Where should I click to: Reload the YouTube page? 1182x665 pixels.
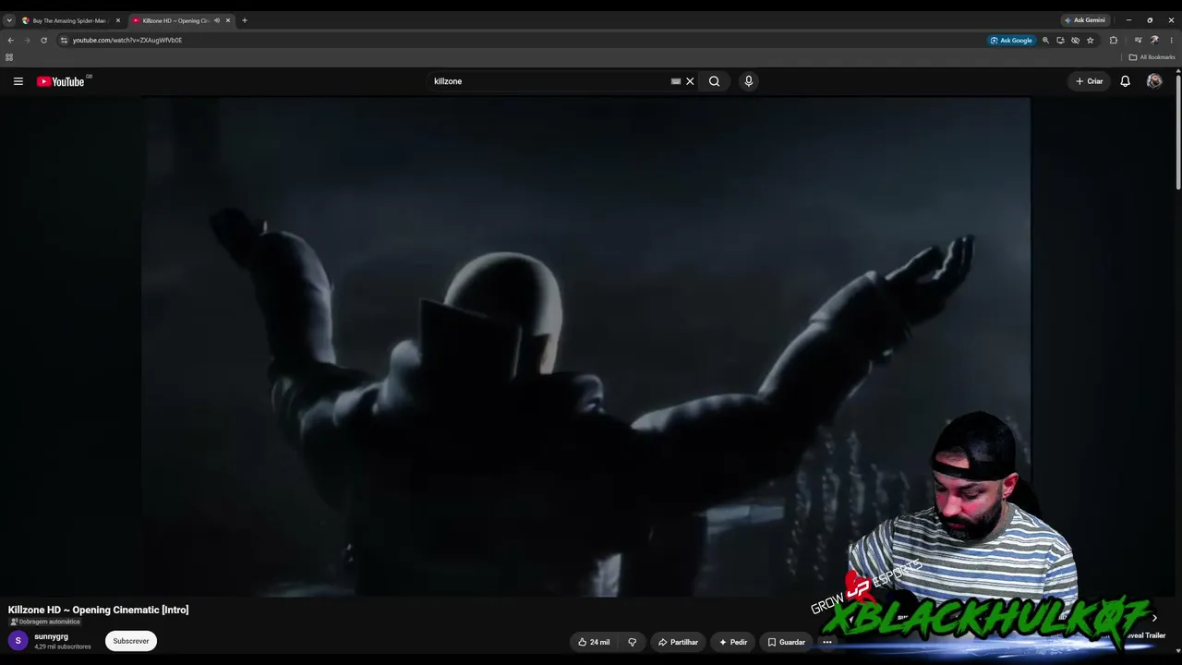point(43,41)
